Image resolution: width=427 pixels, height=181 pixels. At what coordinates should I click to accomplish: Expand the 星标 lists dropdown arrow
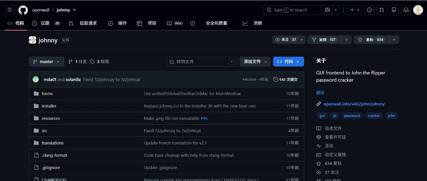[394, 40]
